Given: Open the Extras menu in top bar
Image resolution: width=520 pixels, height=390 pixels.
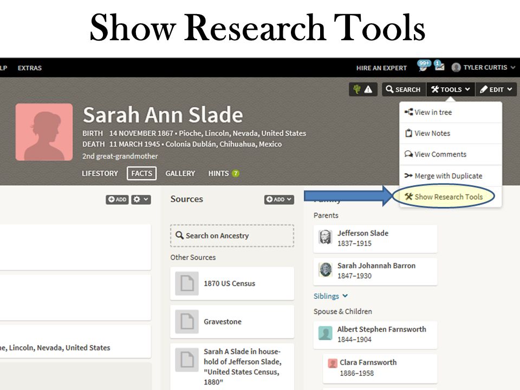Looking at the screenshot, I should [x=29, y=68].
